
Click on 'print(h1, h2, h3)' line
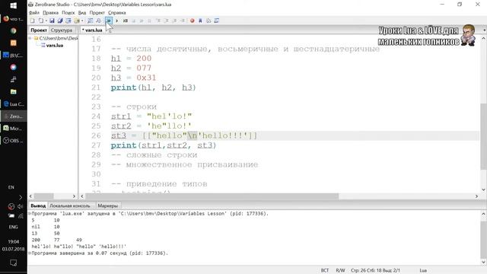(154, 88)
